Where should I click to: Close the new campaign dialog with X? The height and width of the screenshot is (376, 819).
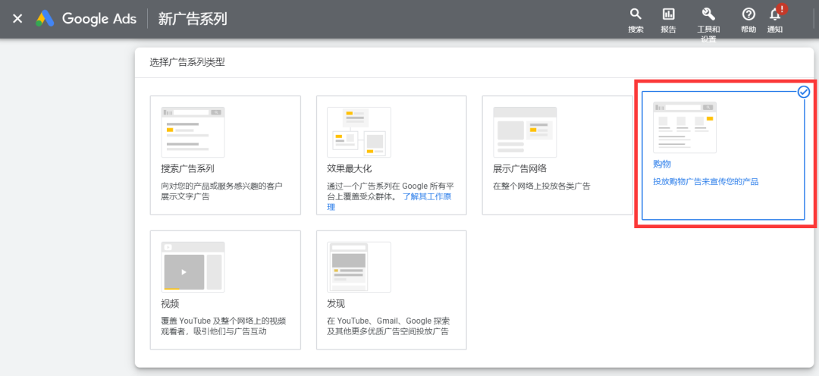tap(17, 19)
